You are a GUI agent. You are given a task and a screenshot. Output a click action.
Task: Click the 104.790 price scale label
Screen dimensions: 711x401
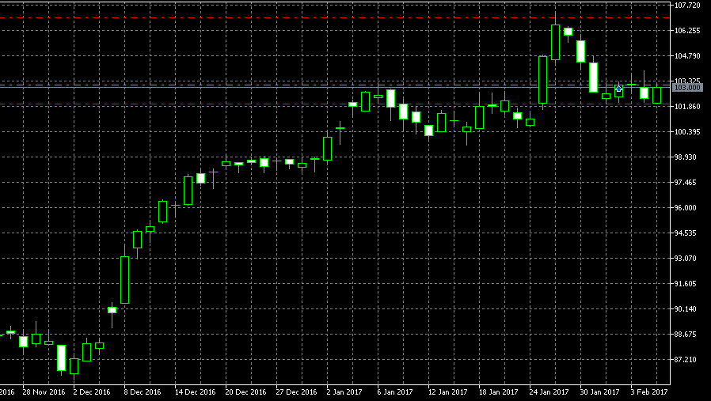coord(687,55)
